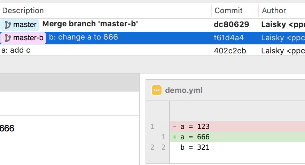The width and height of the screenshot is (305, 165).
Task: Click the removed diff line "a = 123"
Action: [195, 127]
